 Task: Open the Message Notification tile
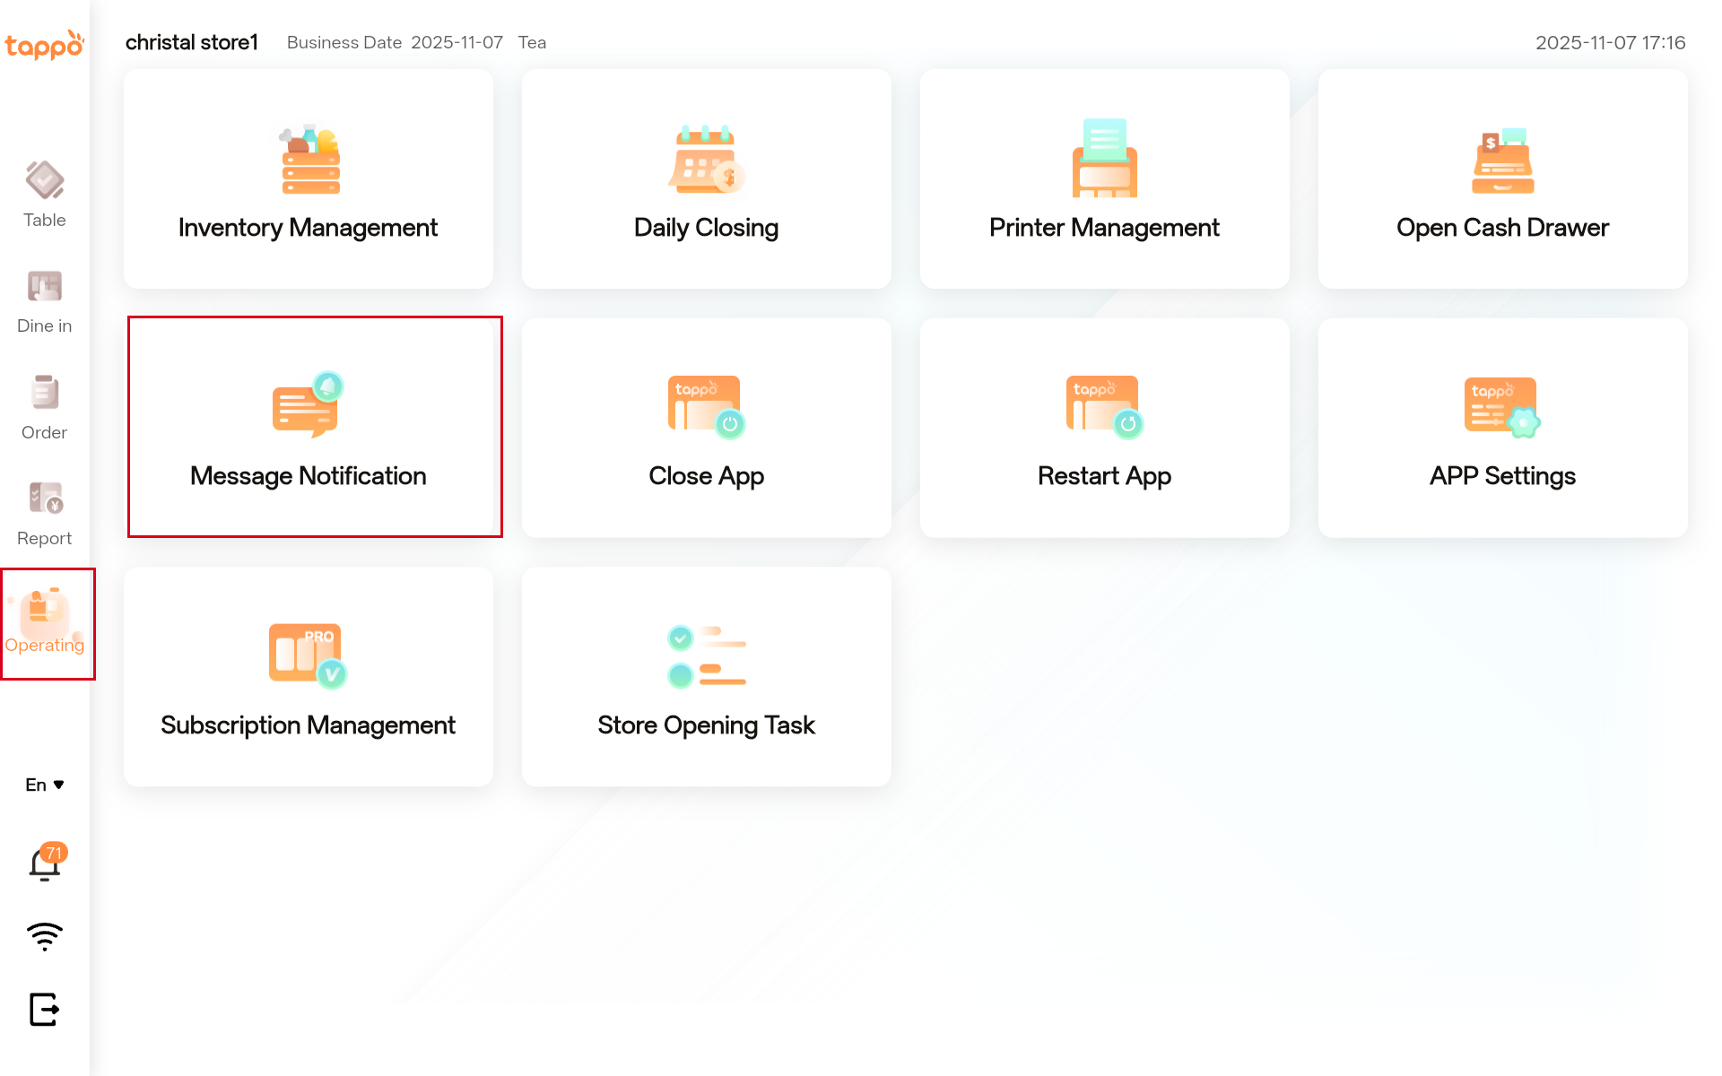(308, 428)
